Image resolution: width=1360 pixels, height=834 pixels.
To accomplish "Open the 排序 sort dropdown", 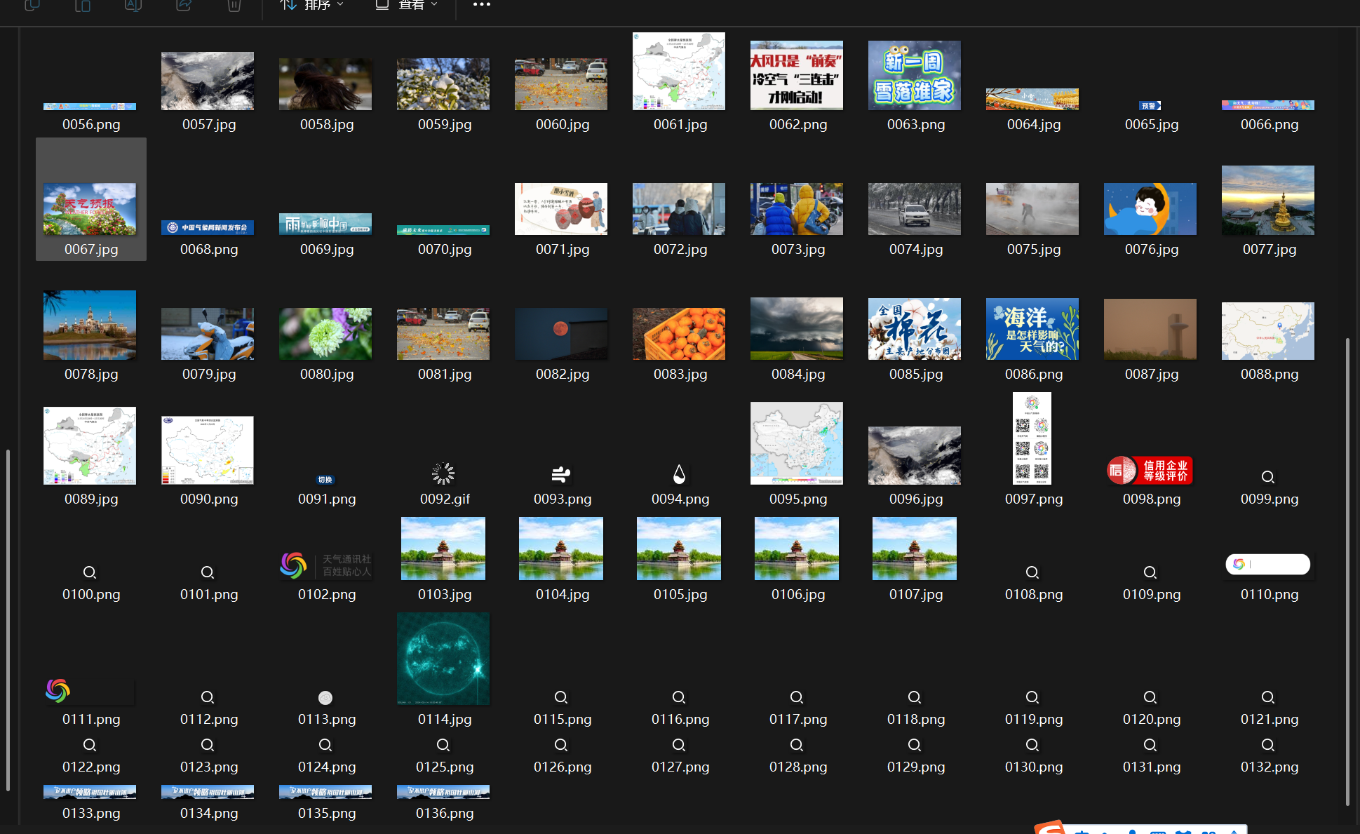I will pos(312,5).
